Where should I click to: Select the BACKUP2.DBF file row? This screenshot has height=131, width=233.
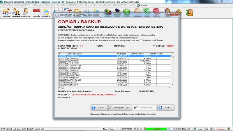point(114,75)
